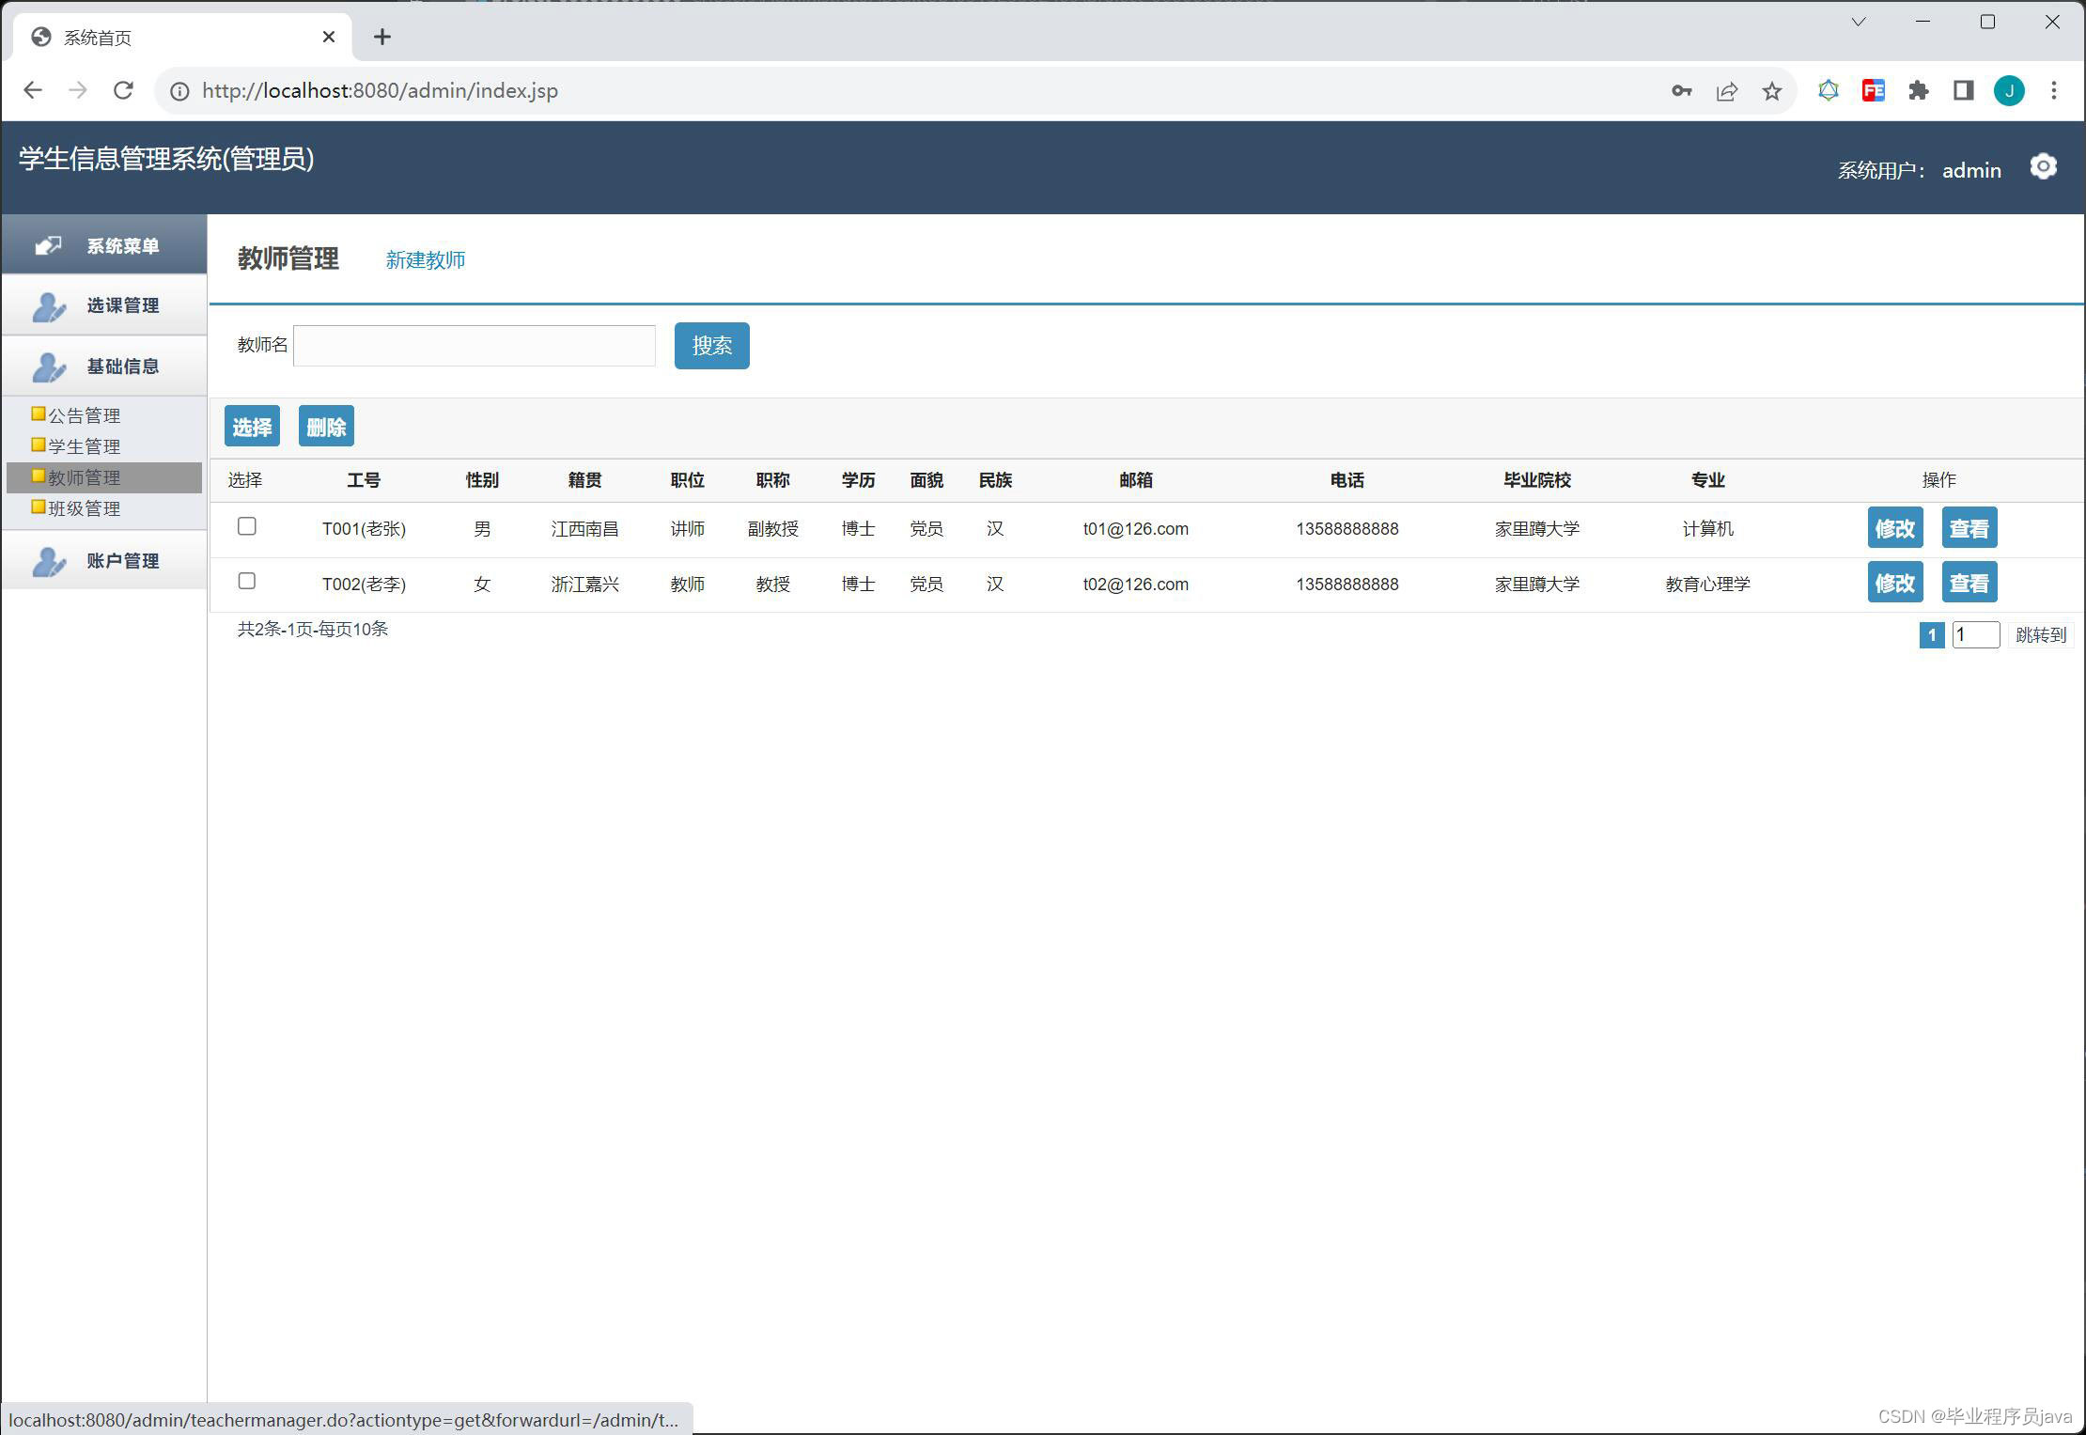Expand the 账户管理 menu section
2086x1435 pixels.
click(x=104, y=561)
